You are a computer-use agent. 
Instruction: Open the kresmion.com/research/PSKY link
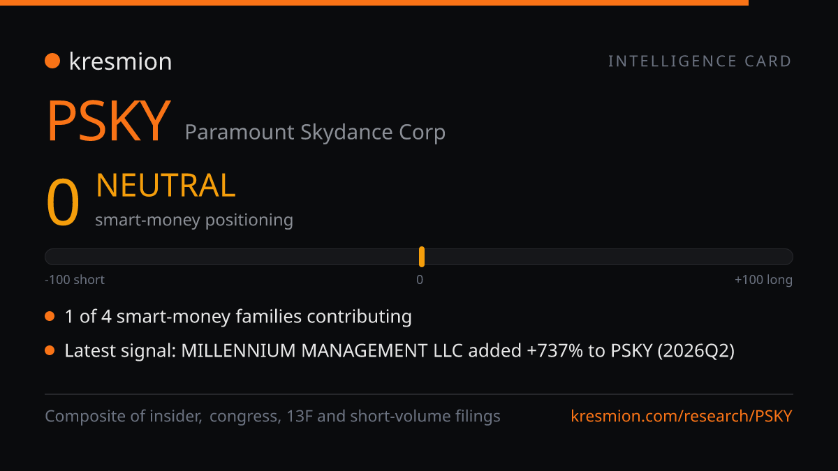point(682,417)
